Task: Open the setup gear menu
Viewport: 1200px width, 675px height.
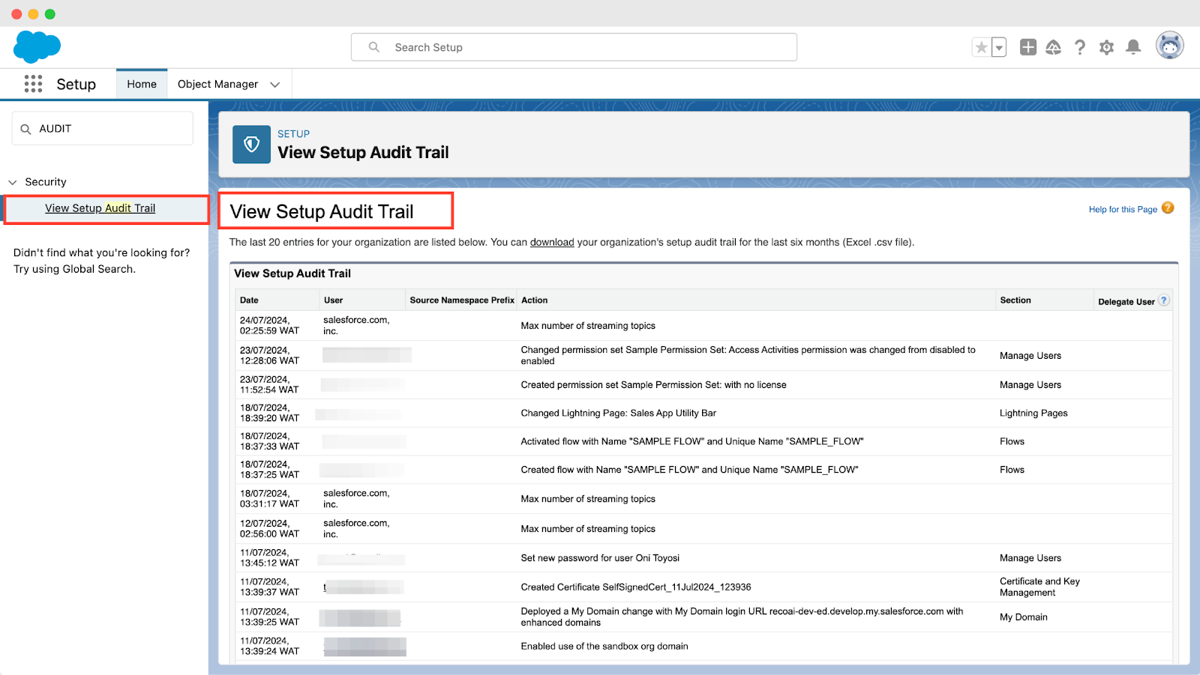Action: tap(1106, 47)
